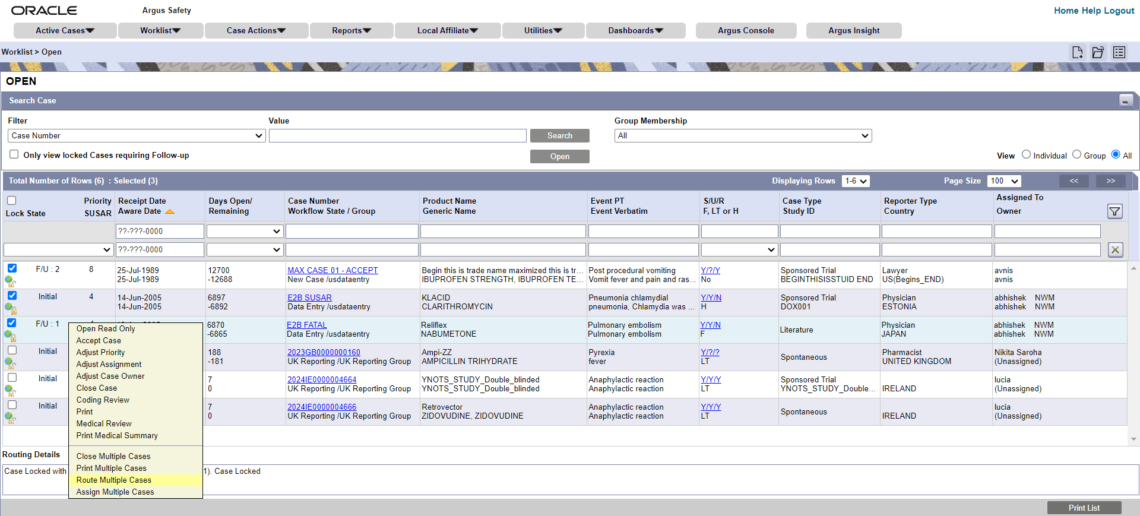Screen dimensions: 1140x516
Task: Click the New Case document icon
Action: [x=1077, y=52]
